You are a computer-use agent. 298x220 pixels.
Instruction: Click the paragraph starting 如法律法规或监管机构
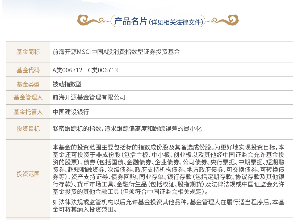(168, 206)
